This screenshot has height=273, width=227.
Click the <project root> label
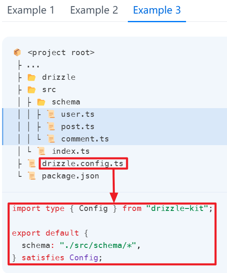click(x=61, y=53)
